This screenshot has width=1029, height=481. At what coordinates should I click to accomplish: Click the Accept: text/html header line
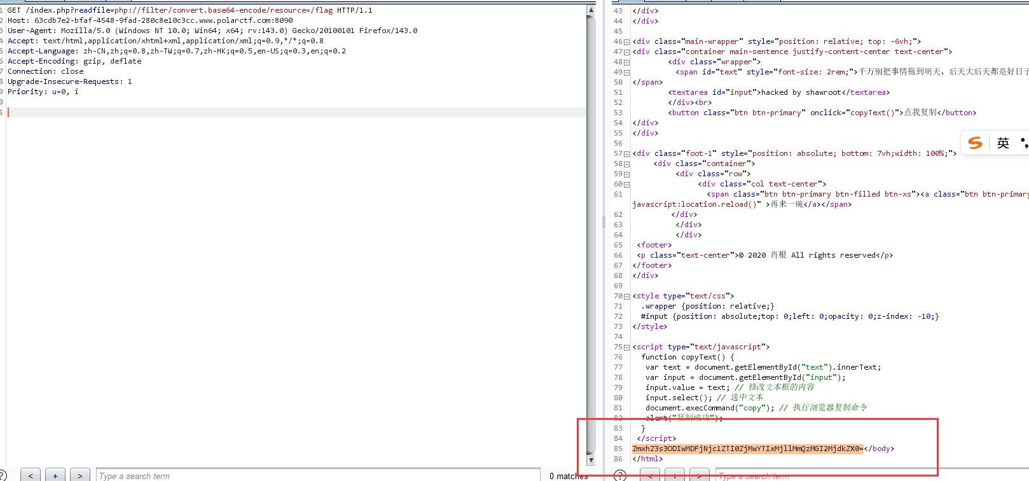pos(165,41)
